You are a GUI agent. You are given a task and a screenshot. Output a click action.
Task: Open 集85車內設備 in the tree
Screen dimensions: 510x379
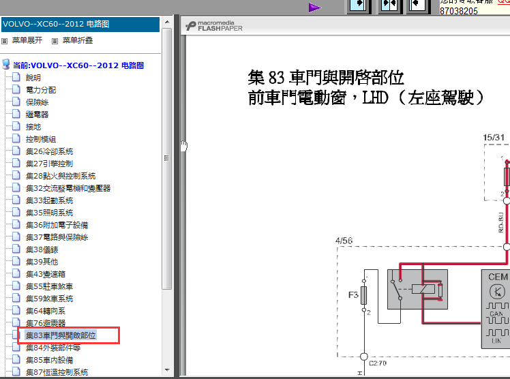[x=50, y=360]
